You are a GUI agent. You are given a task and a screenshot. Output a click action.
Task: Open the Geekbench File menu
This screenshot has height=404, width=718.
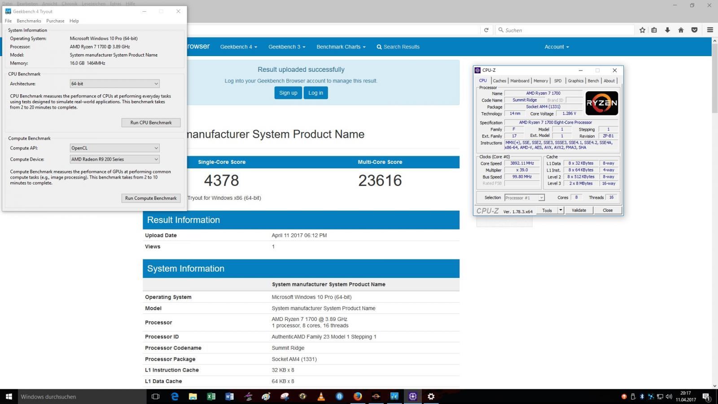(8, 21)
